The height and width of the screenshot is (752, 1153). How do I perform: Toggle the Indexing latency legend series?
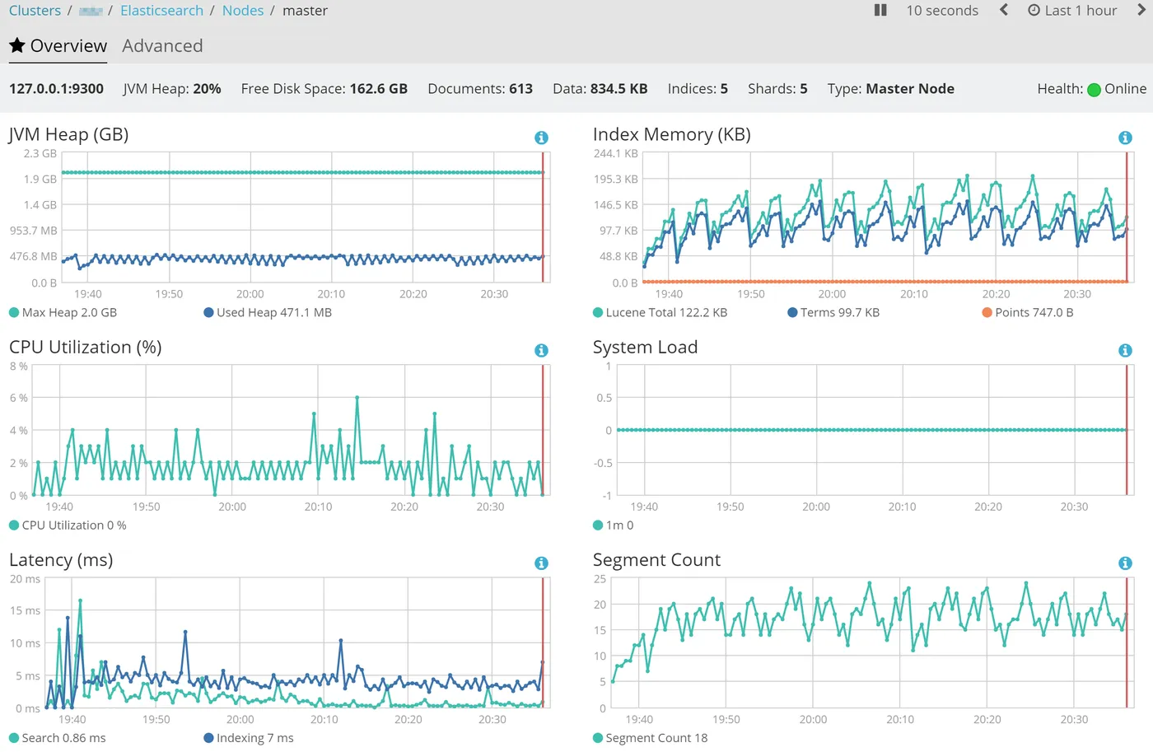pos(249,737)
